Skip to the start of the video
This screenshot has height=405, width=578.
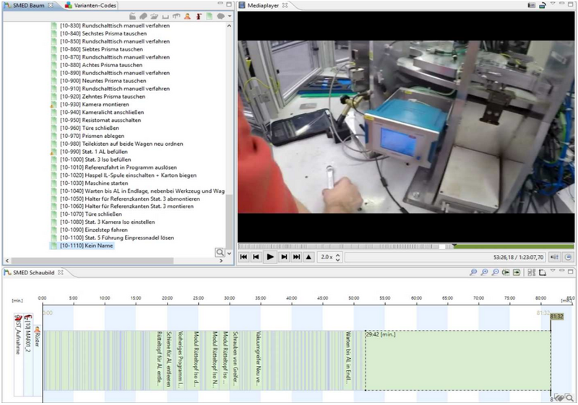pos(243,256)
